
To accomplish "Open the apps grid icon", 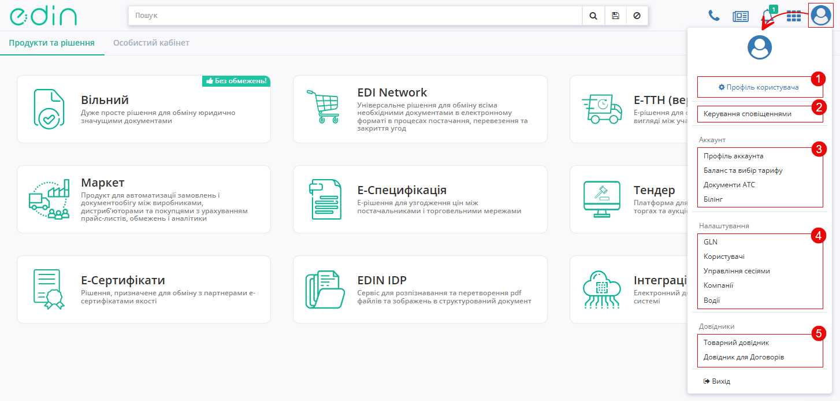I will (794, 16).
